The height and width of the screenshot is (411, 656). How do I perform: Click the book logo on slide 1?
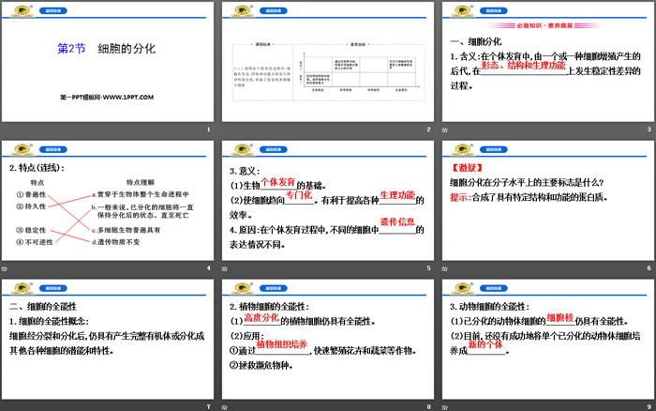(22, 11)
